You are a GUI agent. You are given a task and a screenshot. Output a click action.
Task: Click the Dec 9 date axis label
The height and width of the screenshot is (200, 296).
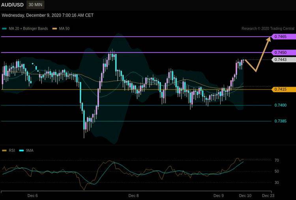tap(219, 196)
